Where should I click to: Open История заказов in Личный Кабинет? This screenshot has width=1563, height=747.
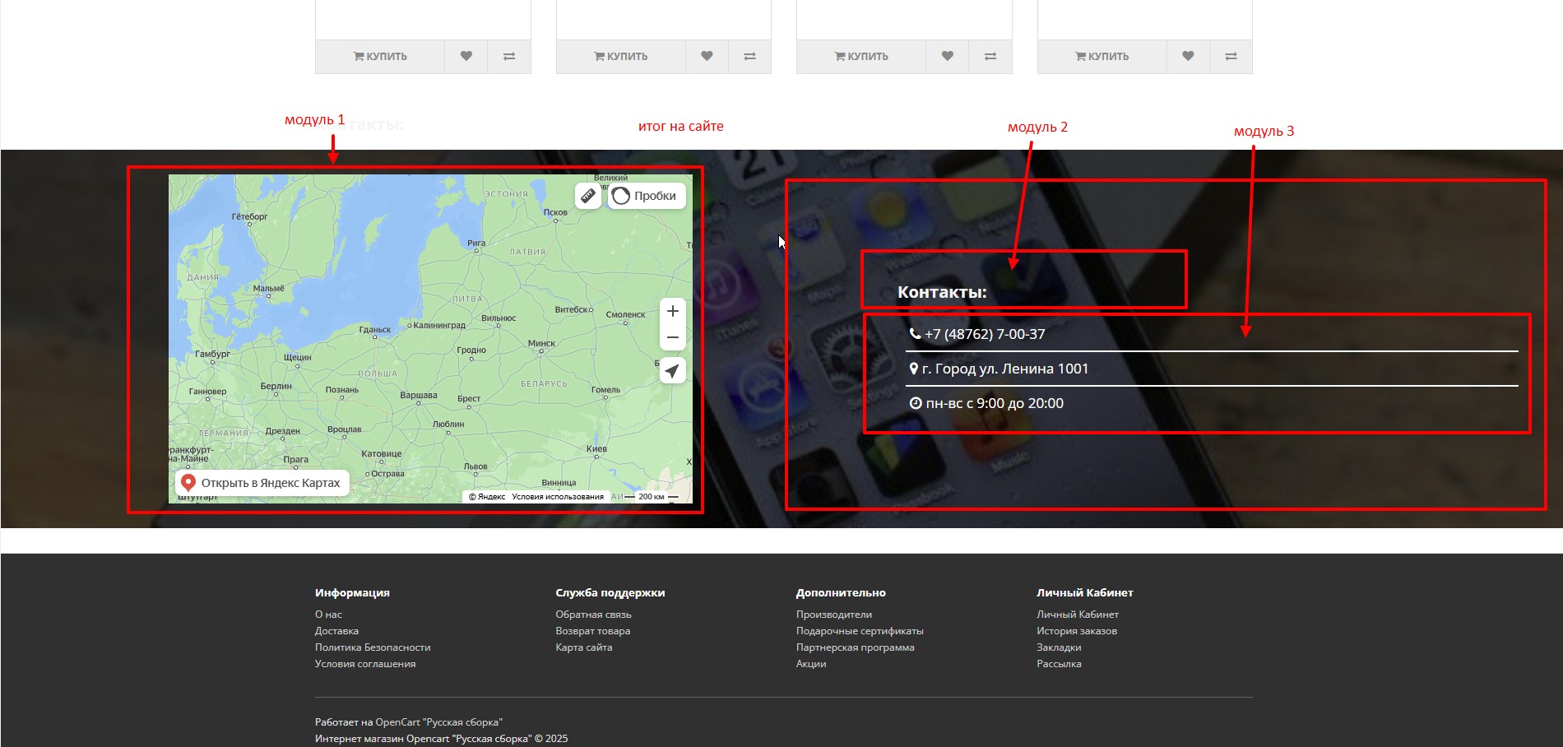(x=1076, y=631)
